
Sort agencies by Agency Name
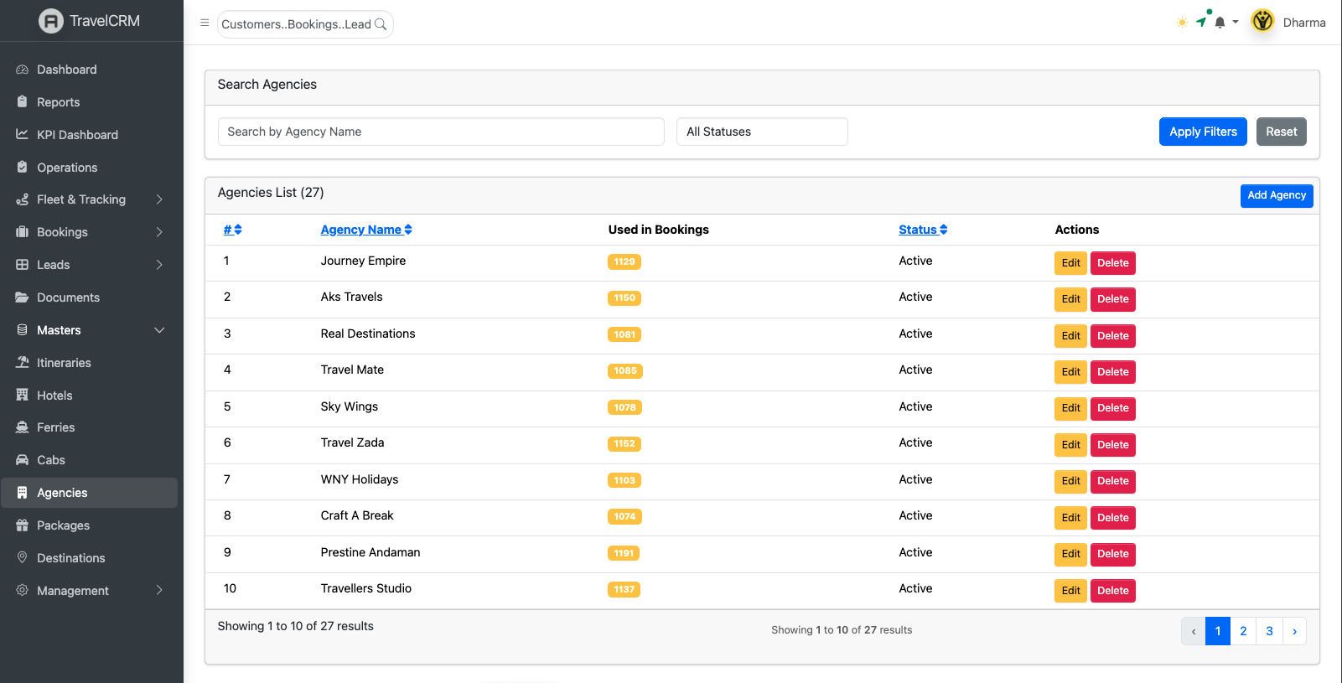tap(366, 230)
